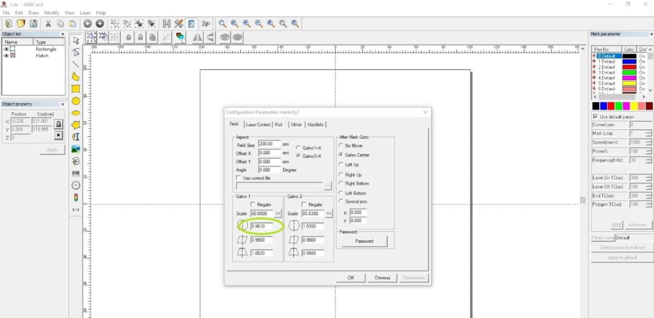
Task: Click the Apply button in Object property
Action: [52, 150]
